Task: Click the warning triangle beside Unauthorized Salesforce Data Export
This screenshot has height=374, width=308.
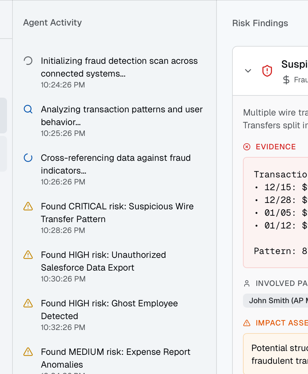Action: 28,255
